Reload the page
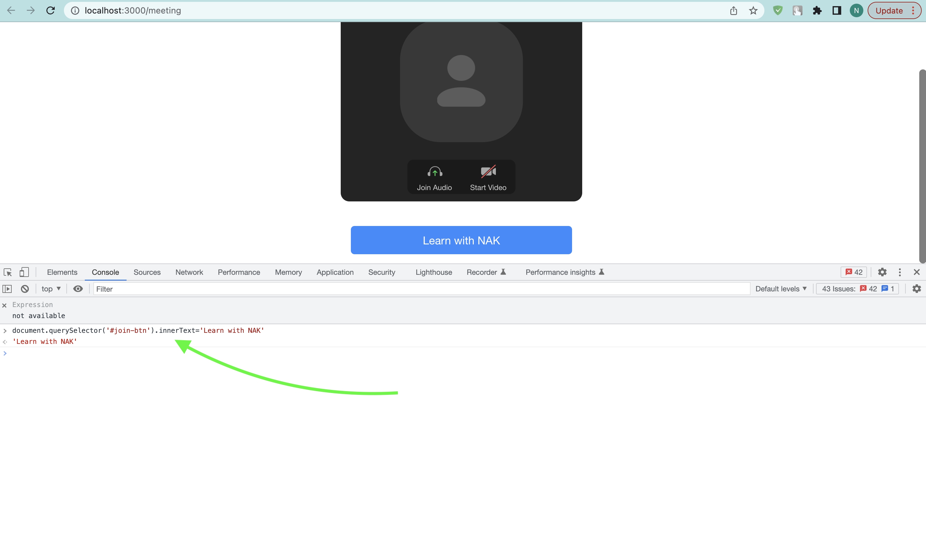This screenshot has height=533, width=926. tap(51, 10)
